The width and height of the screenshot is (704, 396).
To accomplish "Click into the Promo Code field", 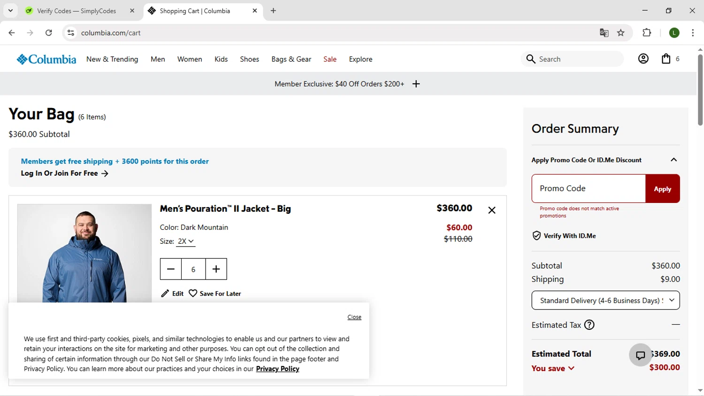I will [x=589, y=188].
